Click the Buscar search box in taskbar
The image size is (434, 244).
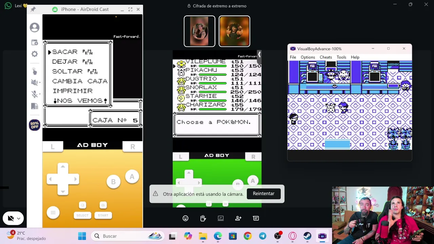click(x=127, y=236)
